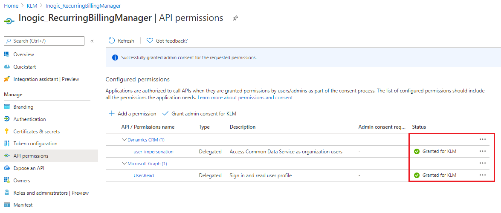Click the Type column header
The height and width of the screenshot is (213, 501).
tap(204, 127)
